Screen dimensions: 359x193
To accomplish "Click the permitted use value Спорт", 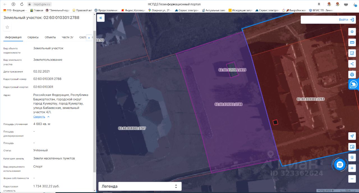I will pos(38,166).
